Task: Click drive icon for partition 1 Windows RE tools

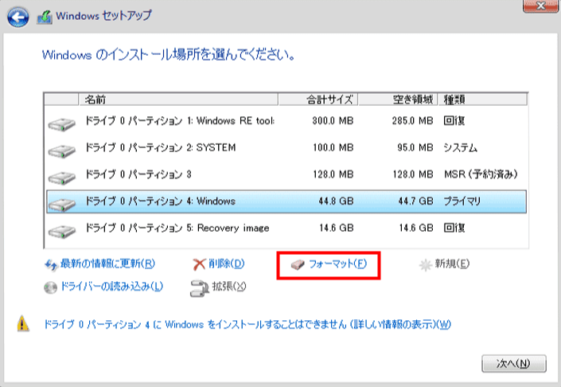Action: click(x=61, y=124)
